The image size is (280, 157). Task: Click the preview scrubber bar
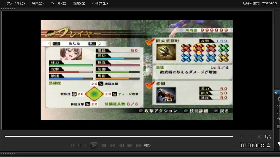[119, 137]
